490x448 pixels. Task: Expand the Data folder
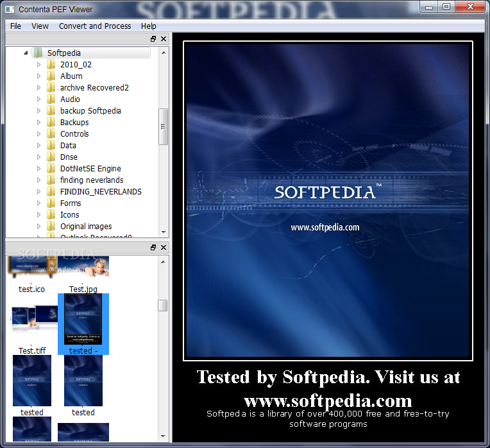tap(38, 145)
